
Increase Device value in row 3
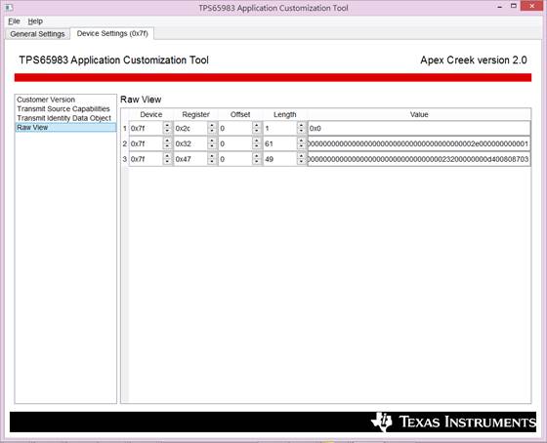167,155
